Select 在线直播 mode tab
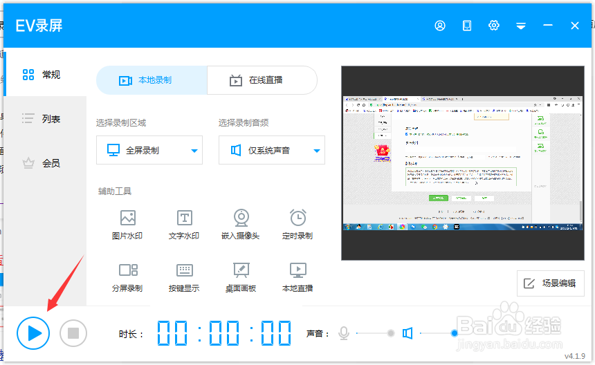Image resolution: width=595 pixels, height=365 pixels. [262, 80]
